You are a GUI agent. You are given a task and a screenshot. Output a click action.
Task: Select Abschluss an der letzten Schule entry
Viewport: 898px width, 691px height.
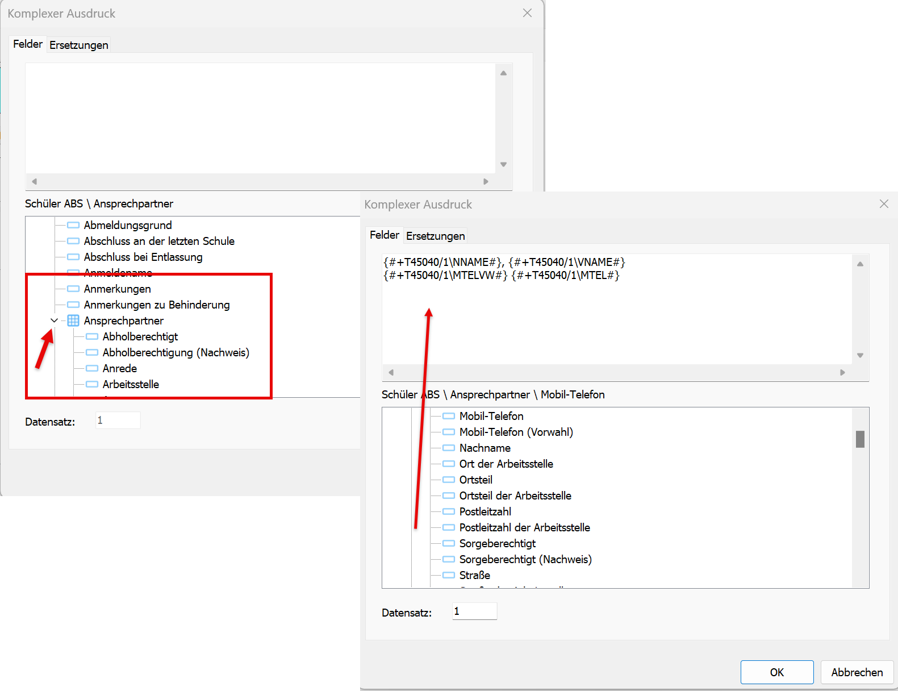point(159,241)
